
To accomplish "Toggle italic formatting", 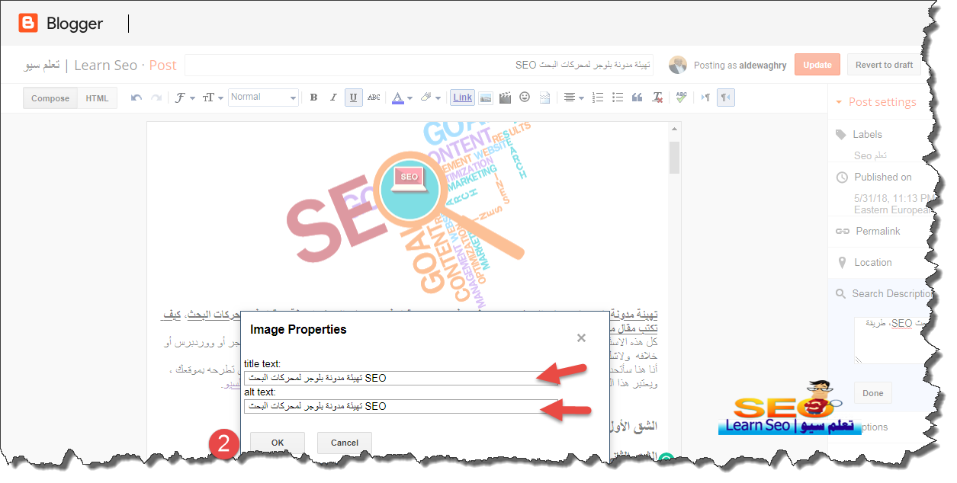I will click(x=333, y=98).
